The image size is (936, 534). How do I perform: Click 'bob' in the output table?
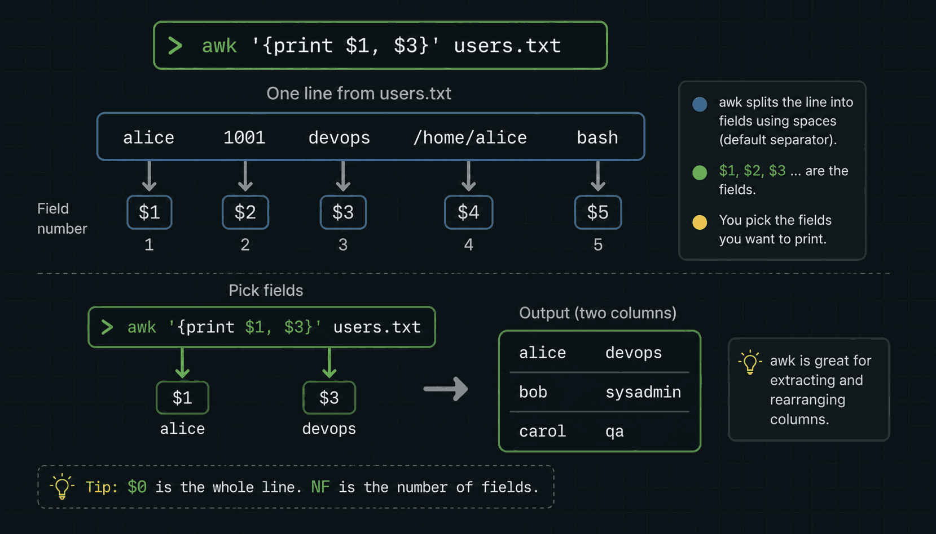533,392
